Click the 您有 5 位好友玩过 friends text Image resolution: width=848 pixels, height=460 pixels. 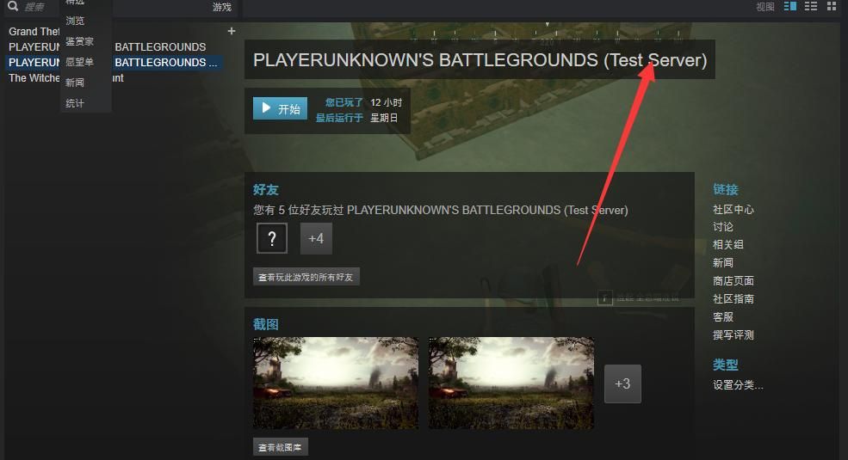point(440,210)
